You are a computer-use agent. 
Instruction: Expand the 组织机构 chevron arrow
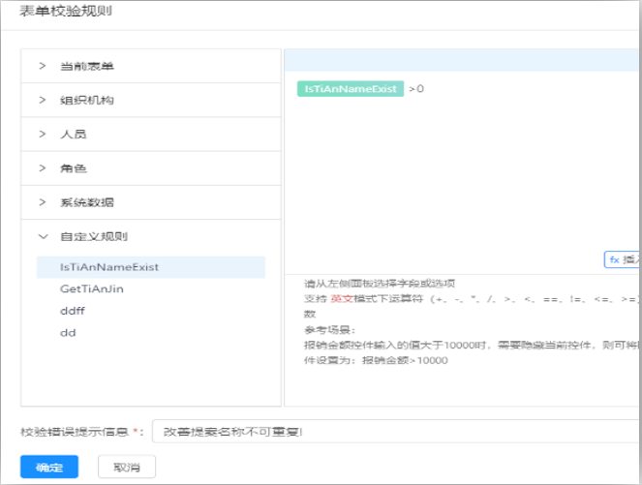(x=43, y=100)
